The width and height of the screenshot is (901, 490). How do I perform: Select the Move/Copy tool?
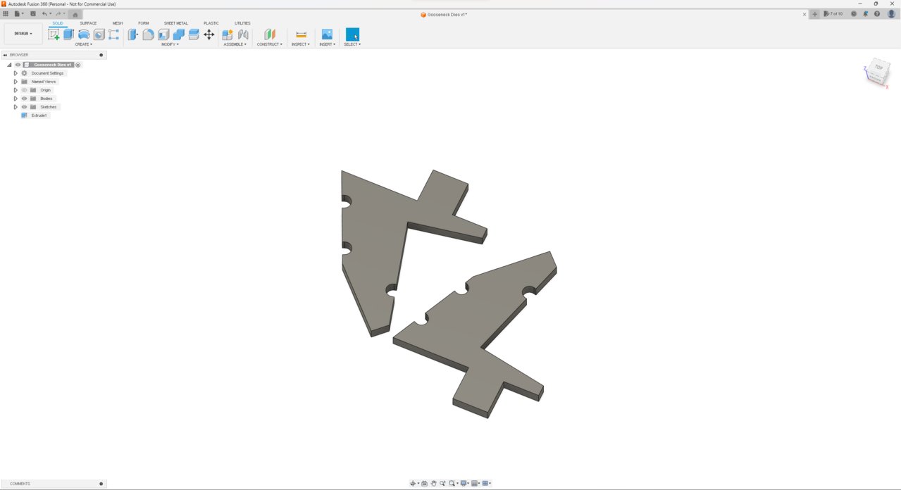(x=209, y=34)
